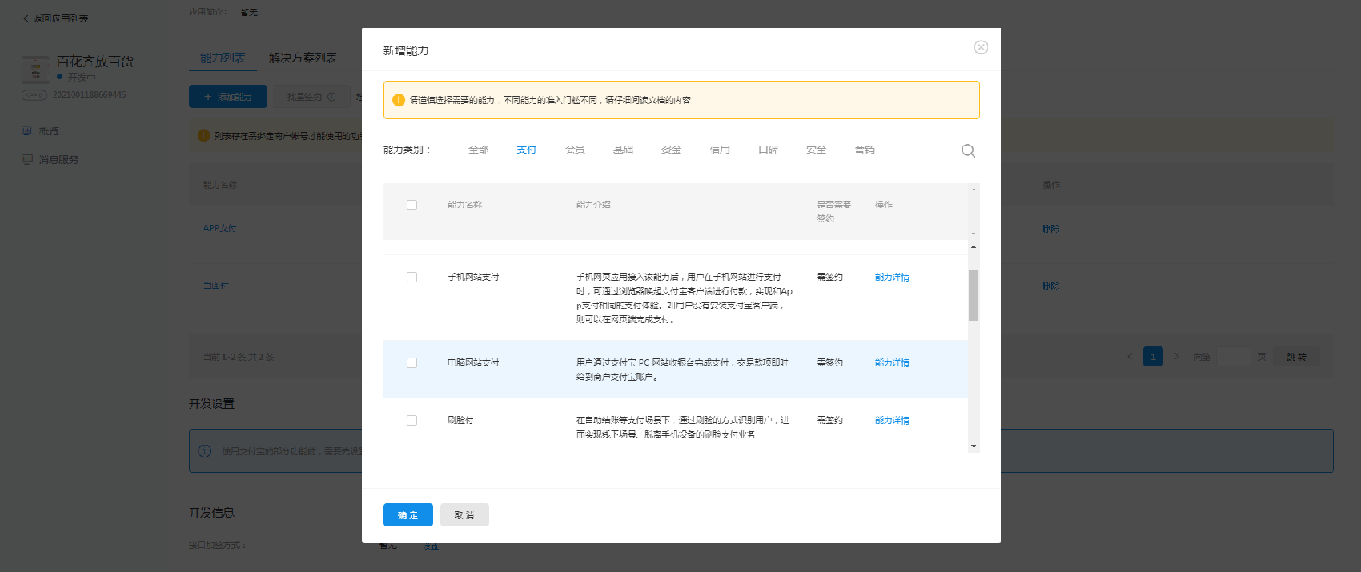Select the 营销 capability category
This screenshot has height=572, width=1361.
pos(865,150)
